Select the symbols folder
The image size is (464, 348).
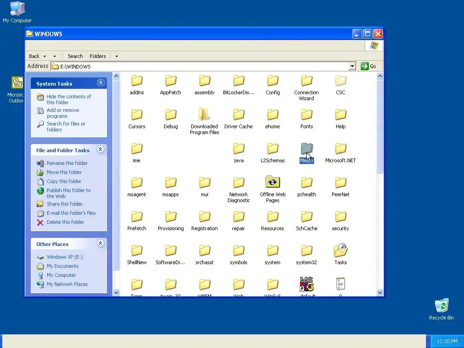point(238,255)
